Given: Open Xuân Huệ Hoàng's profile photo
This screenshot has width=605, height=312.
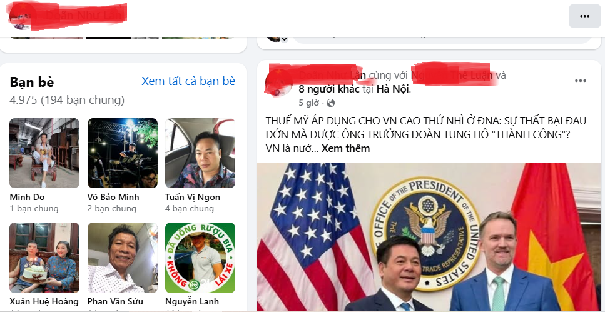Looking at the screenshot, I should [44, 258].
